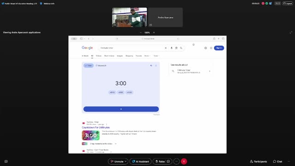The width and height of the screenshot is (295, 166).
Task: Zoom out the shared content with minus
Action: 141,33
